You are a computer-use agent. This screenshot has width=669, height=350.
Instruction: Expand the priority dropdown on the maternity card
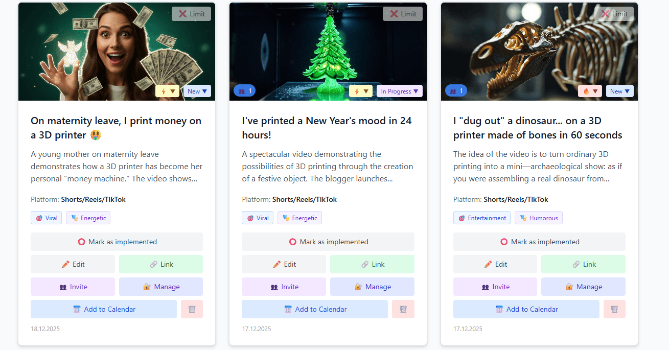click(172, 90)
